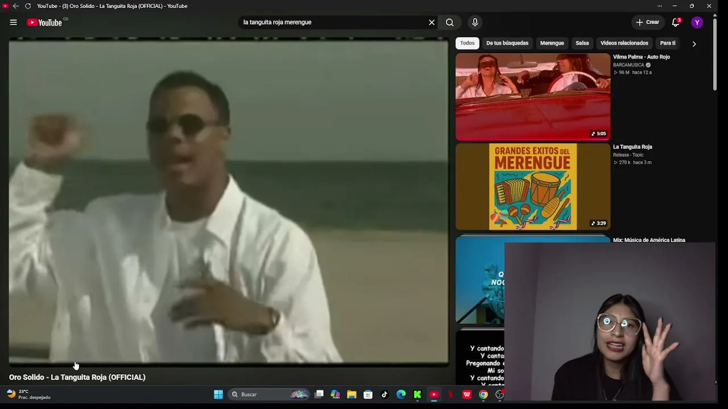The image size is (728, 409).
Task: Go to the YouTube home logo
Action: [44, 22]
